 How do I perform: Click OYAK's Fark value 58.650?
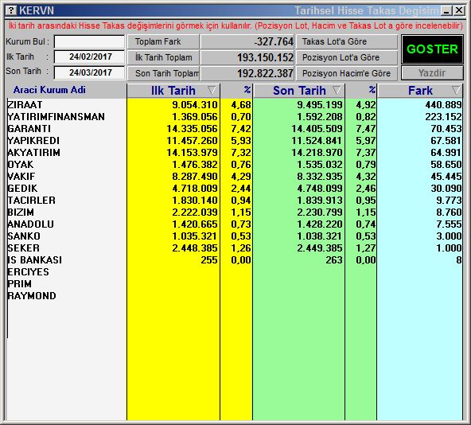tap(446, 165)
